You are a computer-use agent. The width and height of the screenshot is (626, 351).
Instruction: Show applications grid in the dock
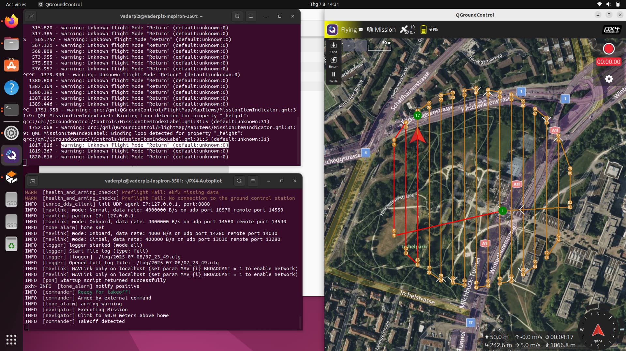[x=11, y=340]
